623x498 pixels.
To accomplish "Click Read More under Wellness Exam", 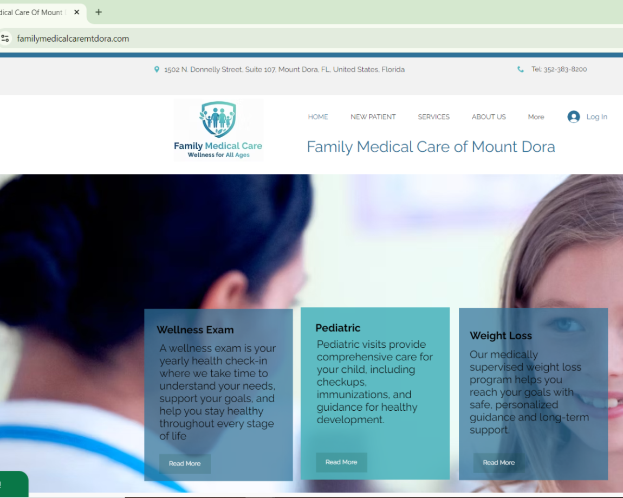I will click(185, 463).
